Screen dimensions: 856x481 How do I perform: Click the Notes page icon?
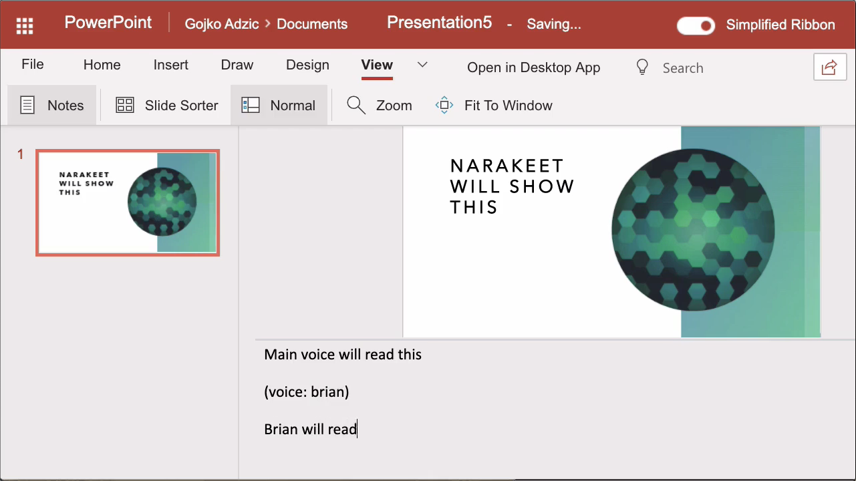tap(27, 105)
